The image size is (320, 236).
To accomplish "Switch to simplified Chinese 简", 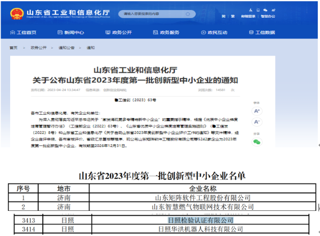I will coord(223,16).
